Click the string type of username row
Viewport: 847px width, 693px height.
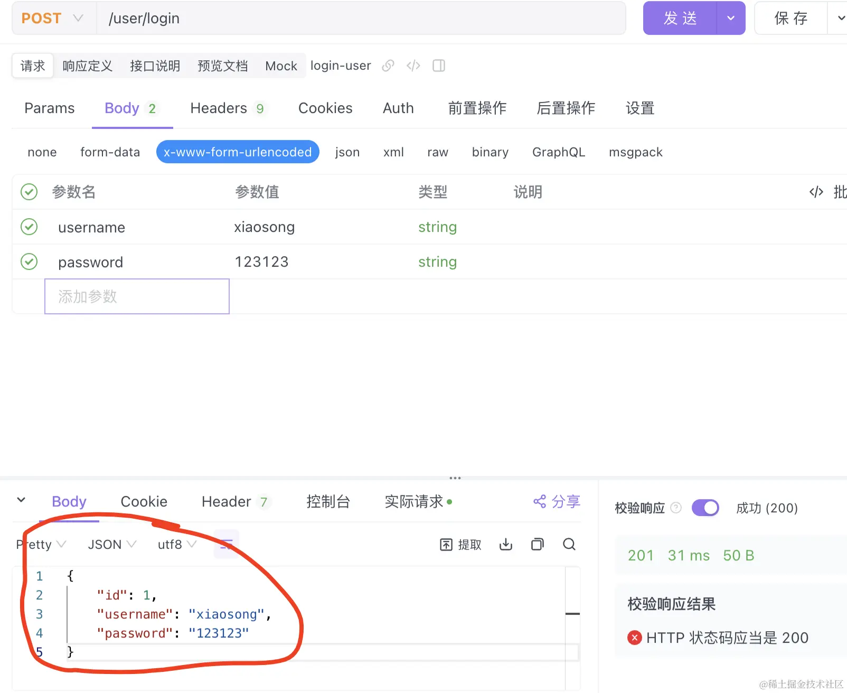pyautogui.click(x=437, y=227)
